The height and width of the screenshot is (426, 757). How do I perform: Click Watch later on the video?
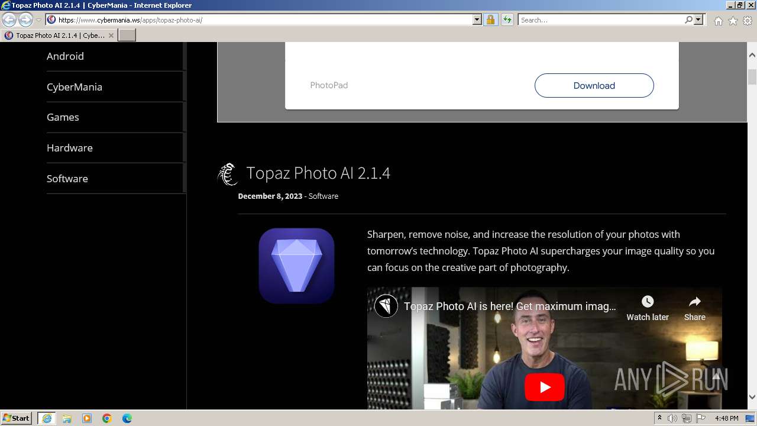click(648, 309)
